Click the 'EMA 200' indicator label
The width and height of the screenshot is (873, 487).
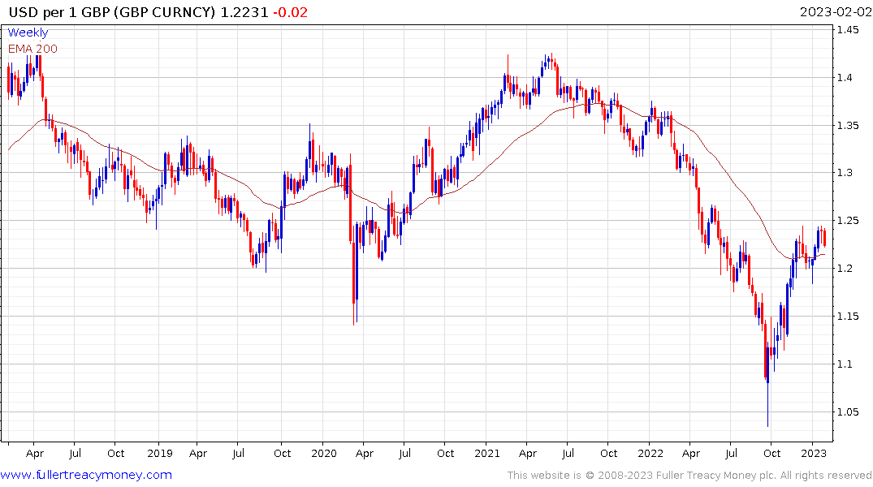point(32,49)
